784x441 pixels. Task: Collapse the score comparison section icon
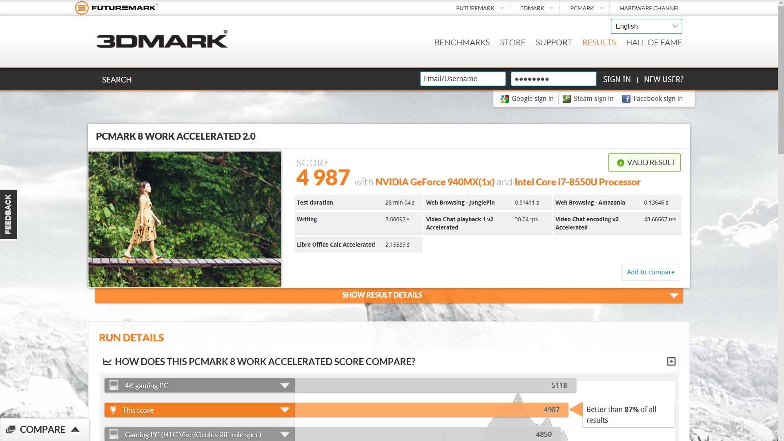[x=671, y=361]
